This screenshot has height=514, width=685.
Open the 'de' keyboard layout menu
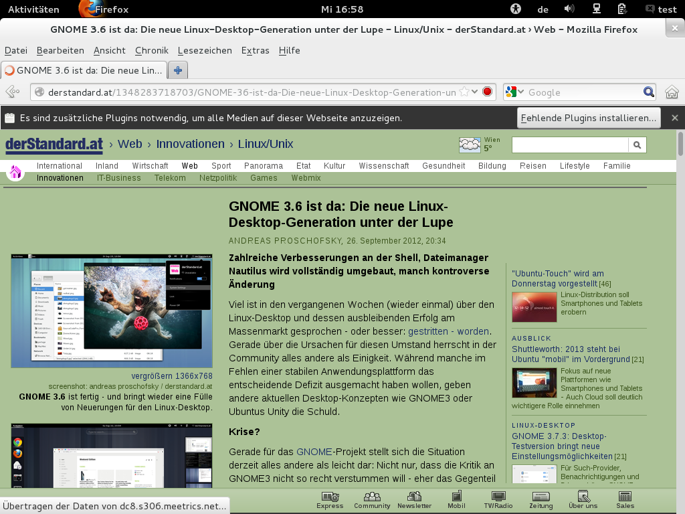pyautogui.click(x=543, y=9)
